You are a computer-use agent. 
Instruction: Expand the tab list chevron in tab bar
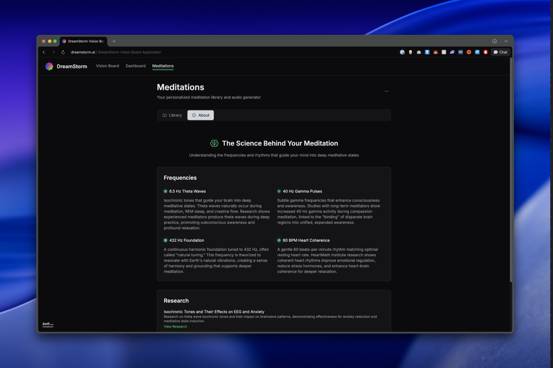click(506, 41)
